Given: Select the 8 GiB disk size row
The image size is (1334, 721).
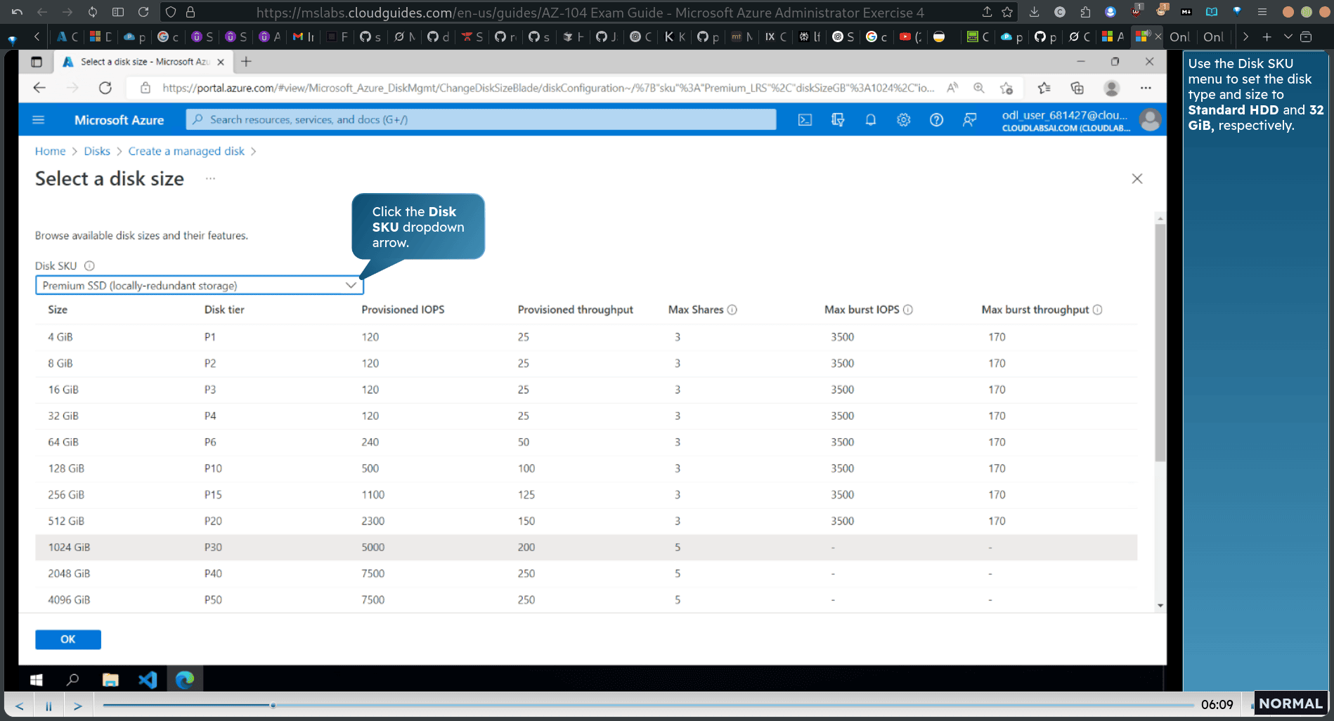Looking at the screenshot, I should click(586, 364).
